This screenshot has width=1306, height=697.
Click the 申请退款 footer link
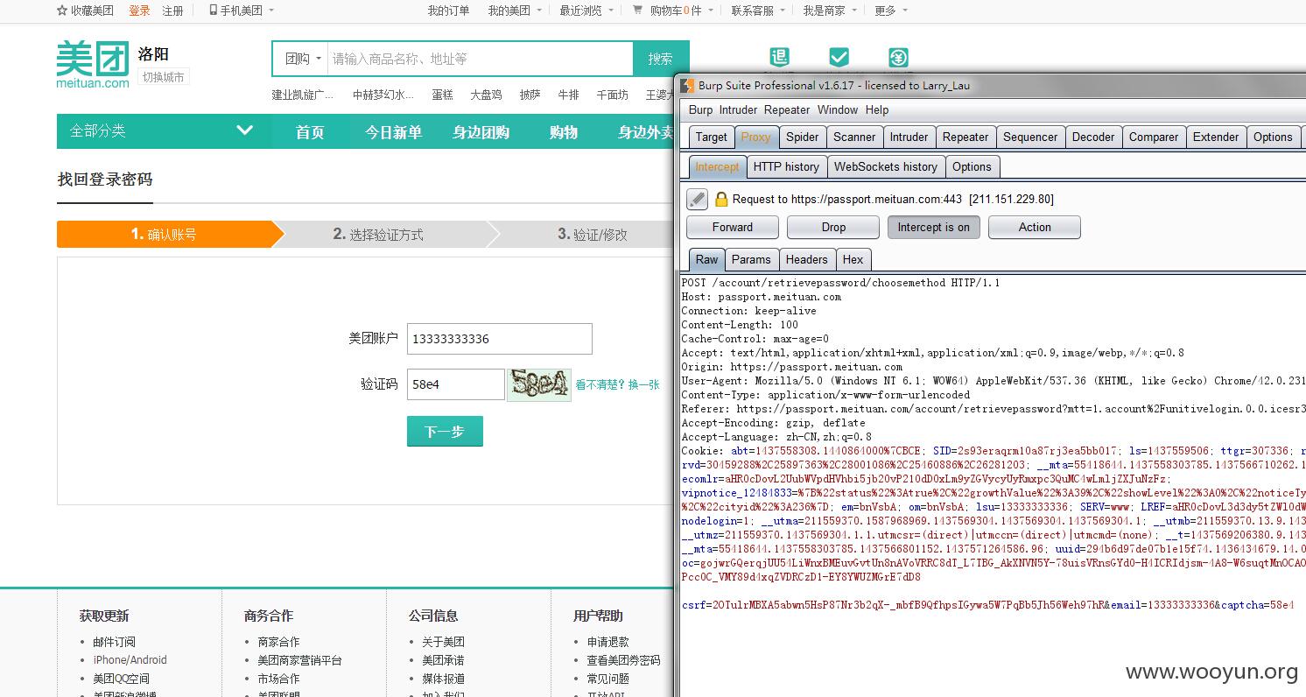[x=608, y=642]
